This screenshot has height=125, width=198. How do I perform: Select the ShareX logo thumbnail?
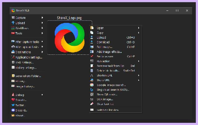(70, 38)
